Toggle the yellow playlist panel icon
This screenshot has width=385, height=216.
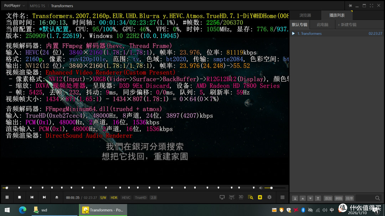coord(260,197)
